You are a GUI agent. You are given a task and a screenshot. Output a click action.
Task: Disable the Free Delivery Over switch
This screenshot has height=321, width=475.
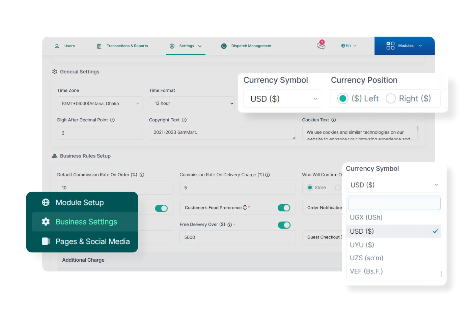(284, 225)
